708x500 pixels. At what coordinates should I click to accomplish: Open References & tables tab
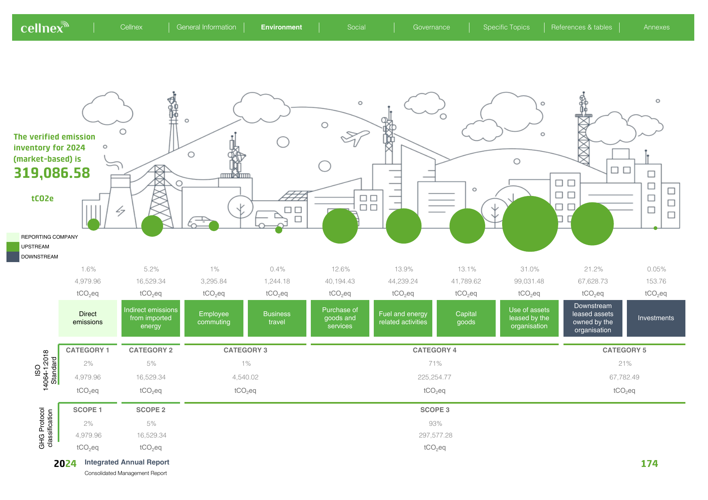tap(582, 27)
